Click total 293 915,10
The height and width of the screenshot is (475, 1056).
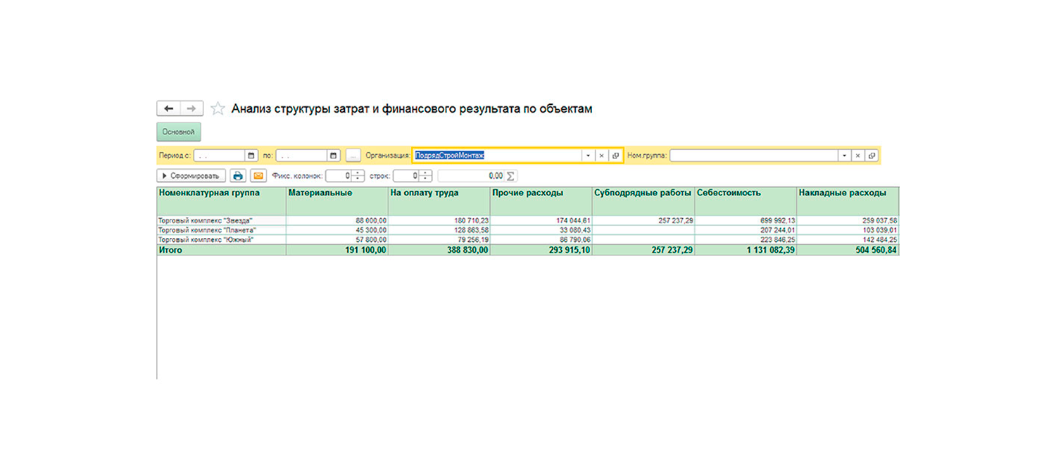(541, 250)
